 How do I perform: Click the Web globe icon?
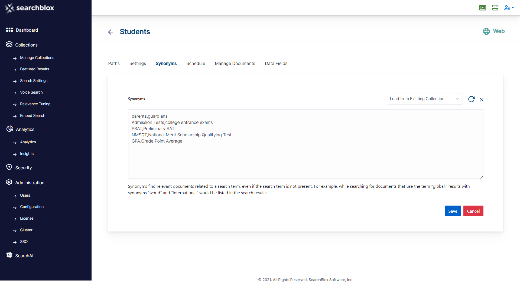486,31
